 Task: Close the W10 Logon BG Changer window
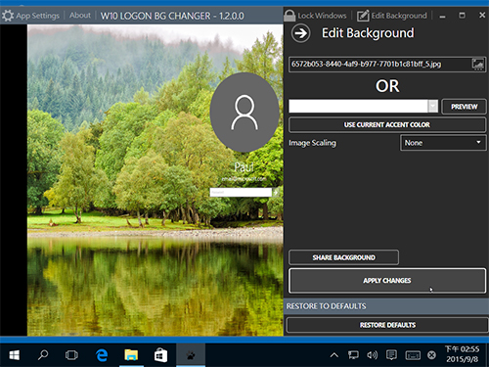point(482,15)
